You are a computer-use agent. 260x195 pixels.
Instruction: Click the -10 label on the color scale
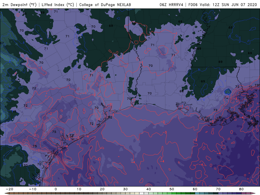click(32, 189)
